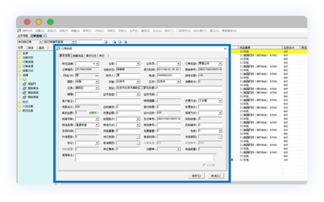Click the 取消 button

coord(215,176)
